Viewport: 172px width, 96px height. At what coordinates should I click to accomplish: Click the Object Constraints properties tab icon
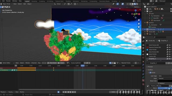[x=143, y=74]
